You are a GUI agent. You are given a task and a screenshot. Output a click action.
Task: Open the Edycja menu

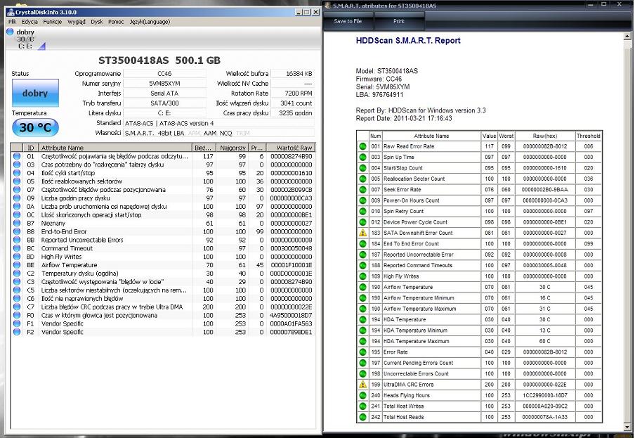[x=30, y=22]
